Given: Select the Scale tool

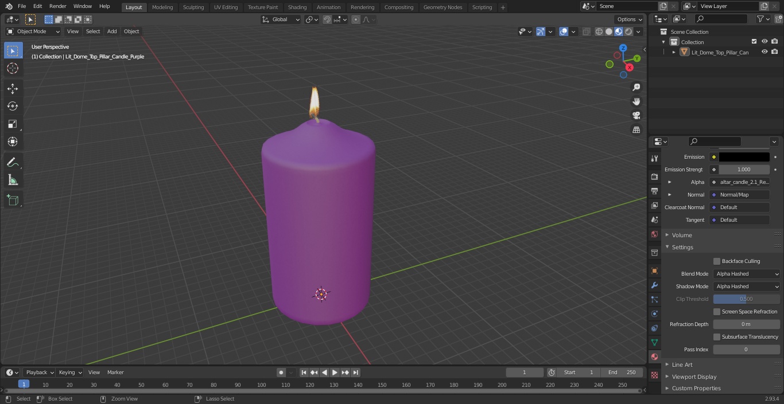Looking at the screenshot, I should [x=13, y=124].
